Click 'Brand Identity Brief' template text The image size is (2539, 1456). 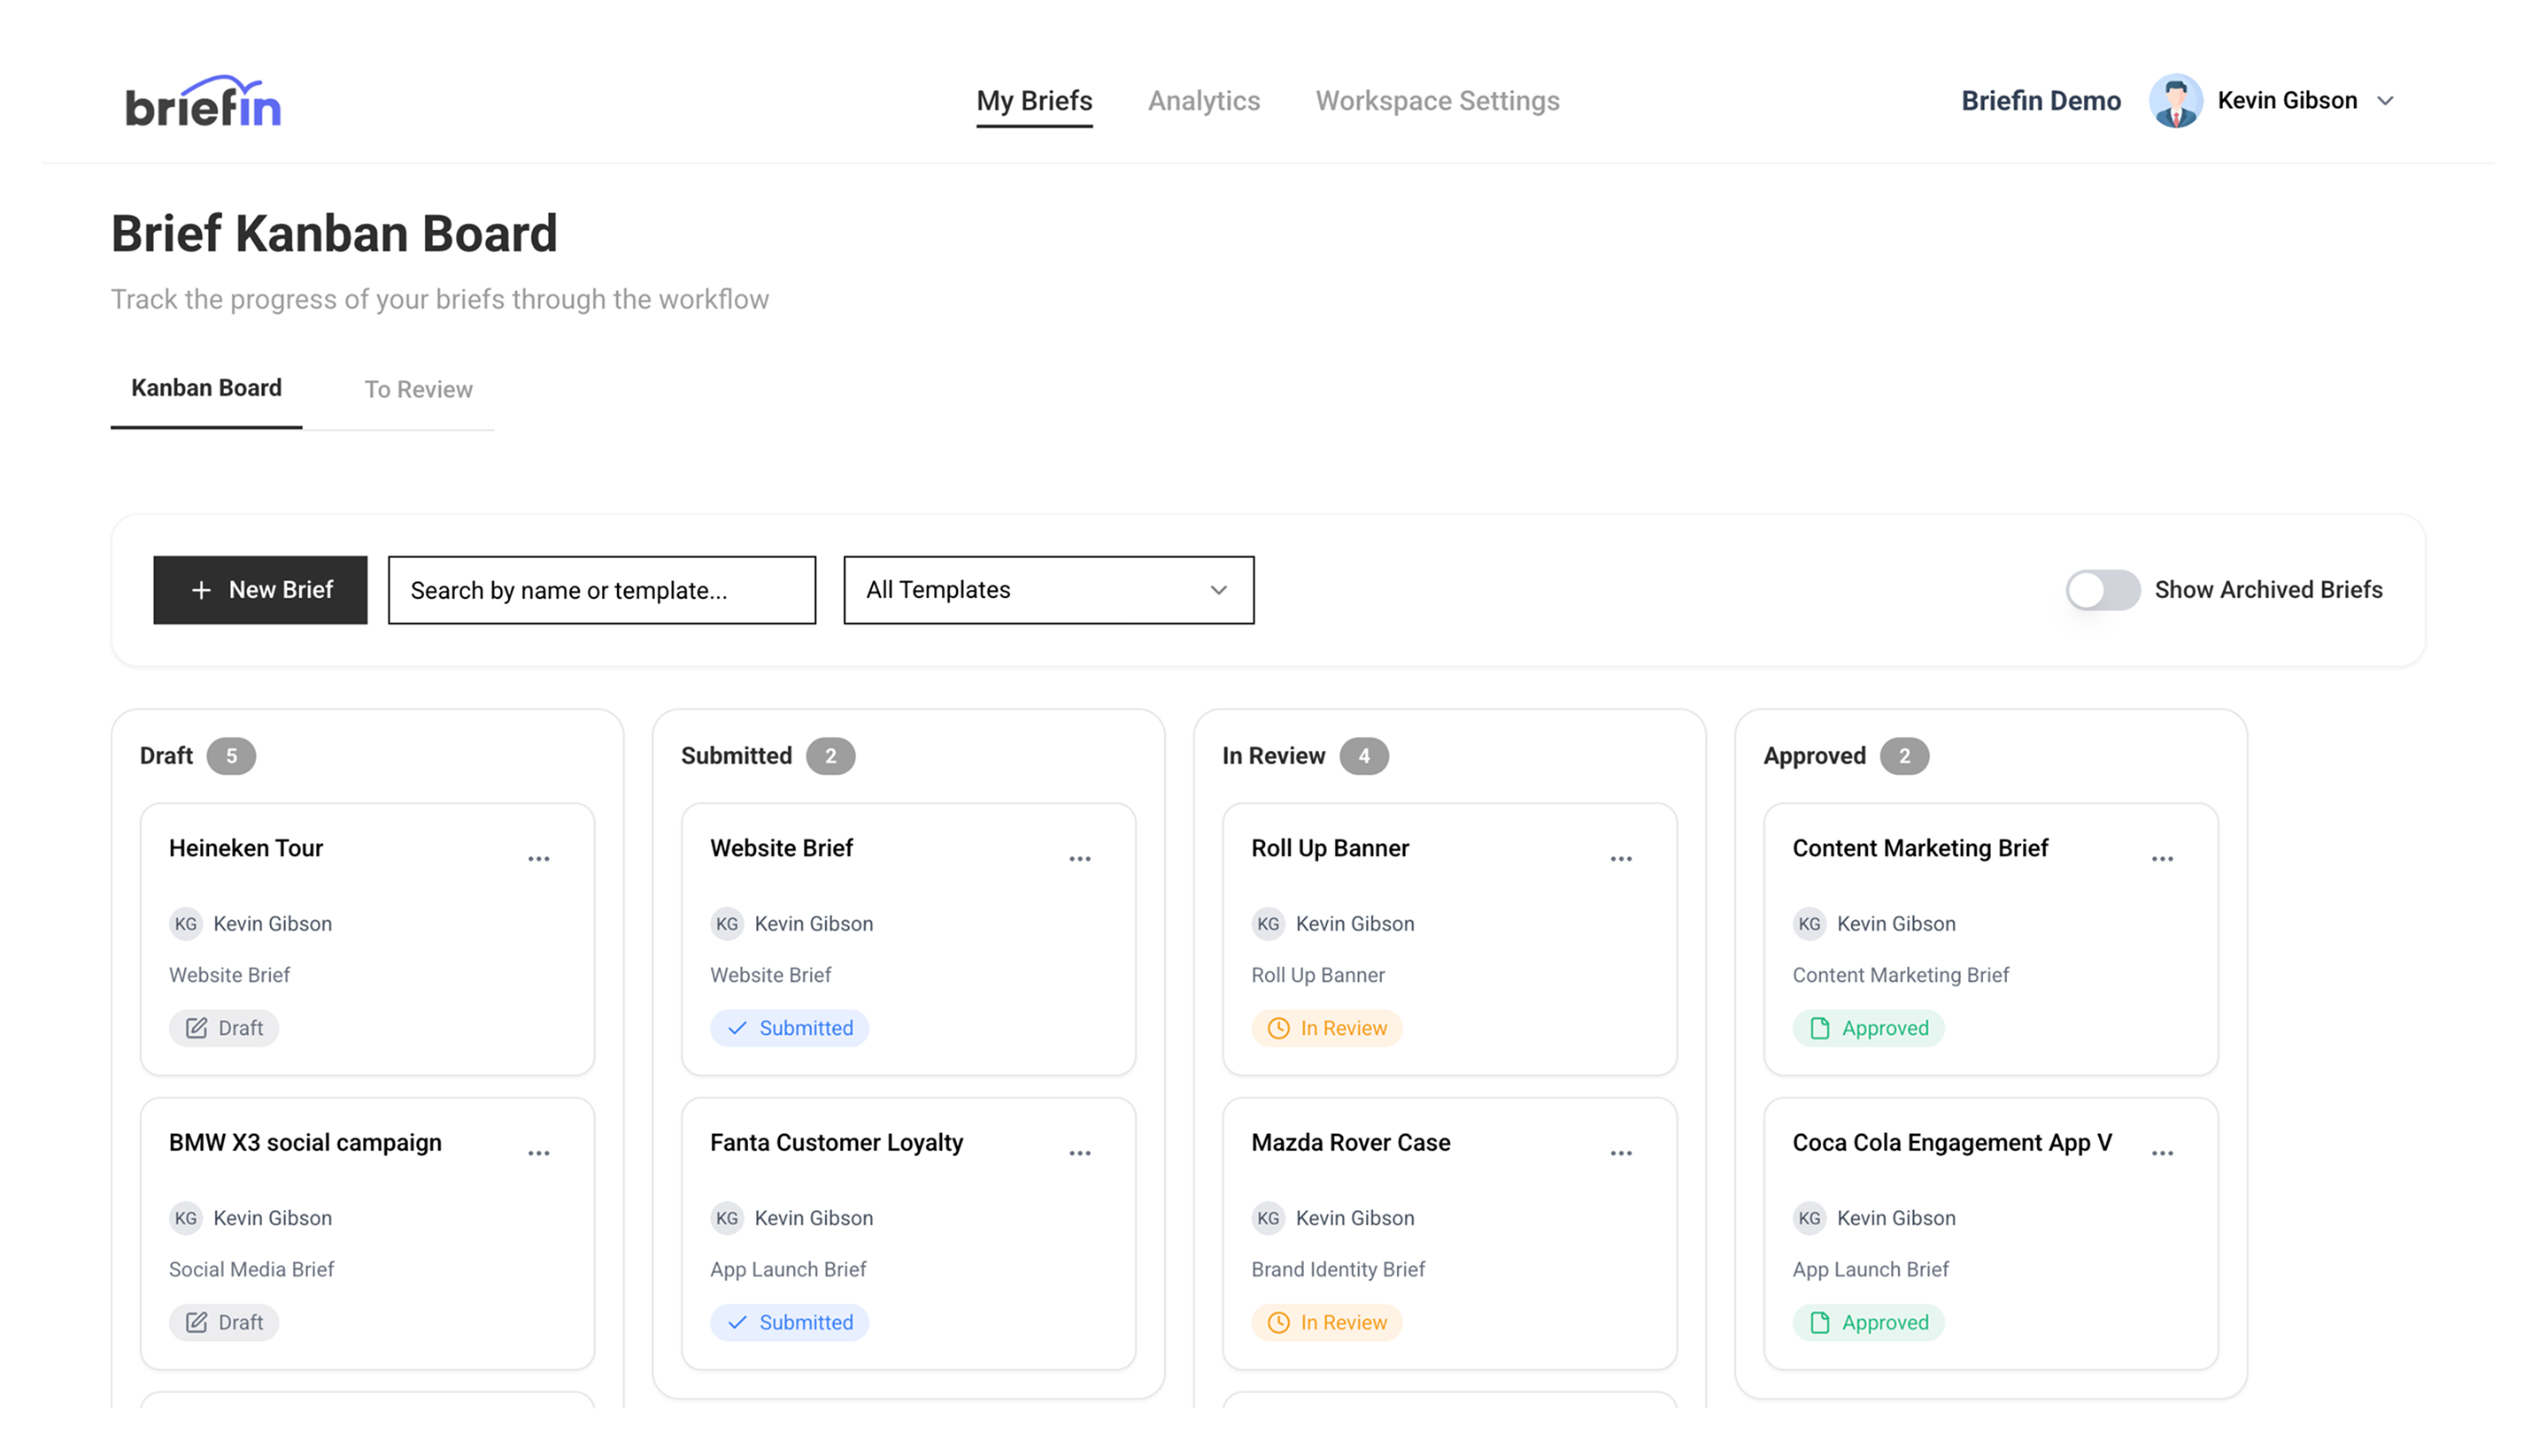pos(1338,1269)
